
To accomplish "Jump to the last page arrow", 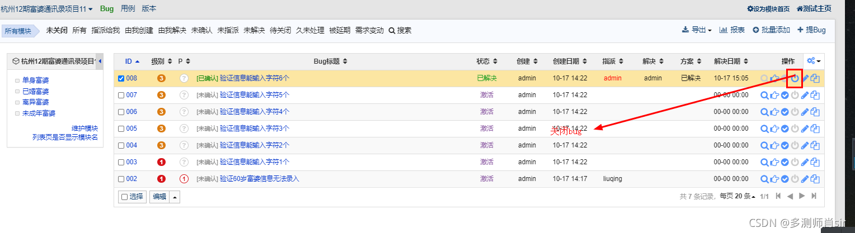I will pyautogui.click(x=814, y=196).
